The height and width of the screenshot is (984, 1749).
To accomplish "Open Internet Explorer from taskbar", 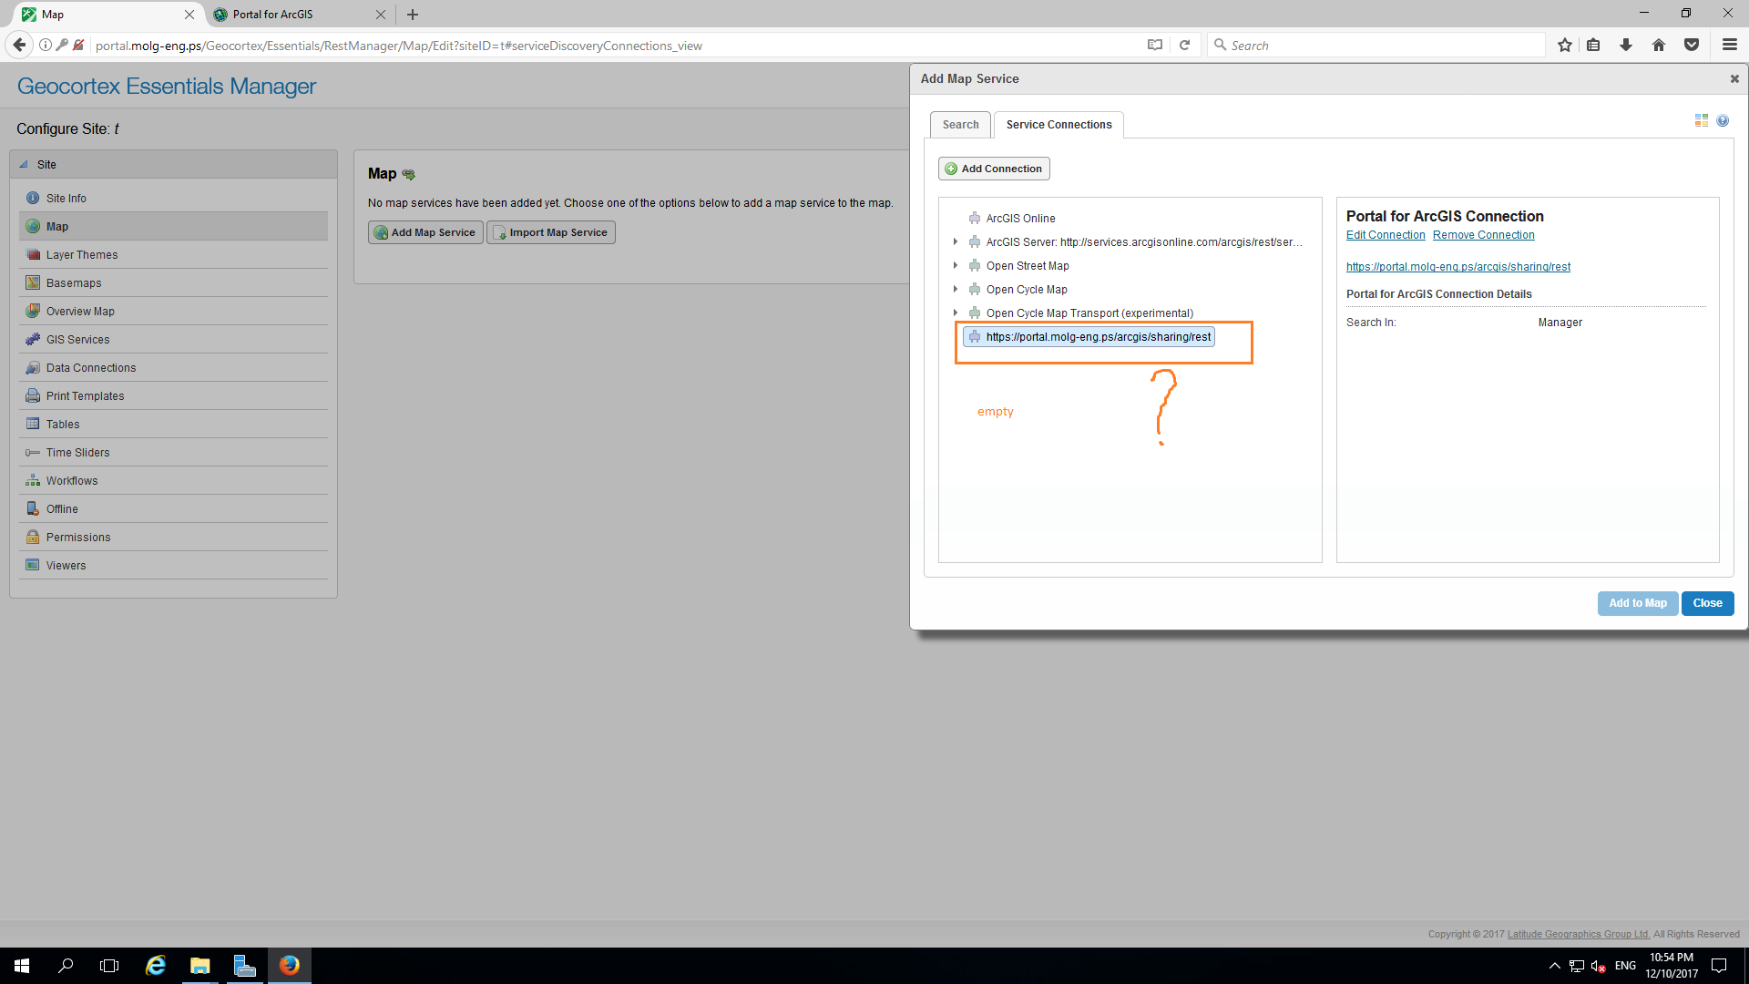I will click(x=156, y=966).
